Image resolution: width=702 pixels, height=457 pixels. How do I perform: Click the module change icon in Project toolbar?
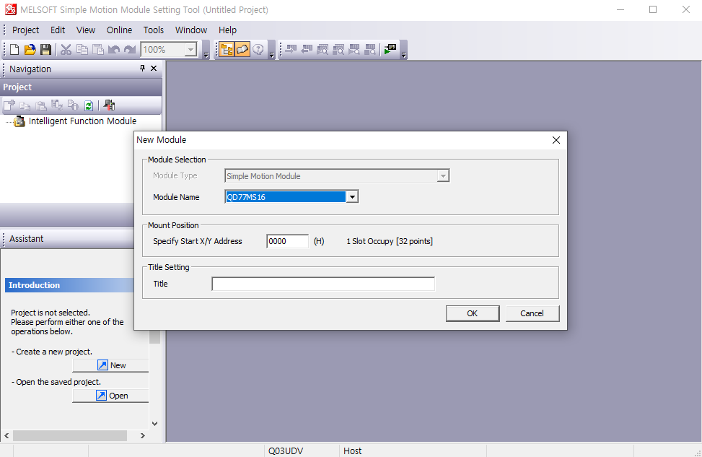[x=56, y=105]
